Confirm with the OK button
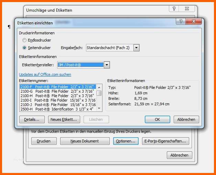The width and height of the screenshot is (216, 175). (157, 119)
